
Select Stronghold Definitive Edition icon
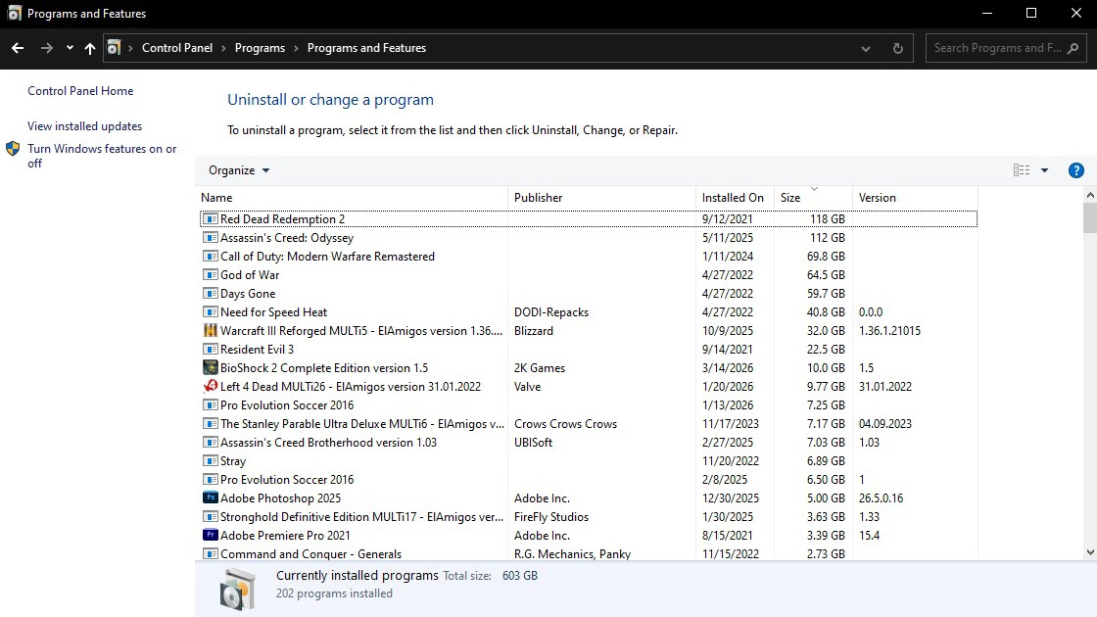click(x=210, y=516)
